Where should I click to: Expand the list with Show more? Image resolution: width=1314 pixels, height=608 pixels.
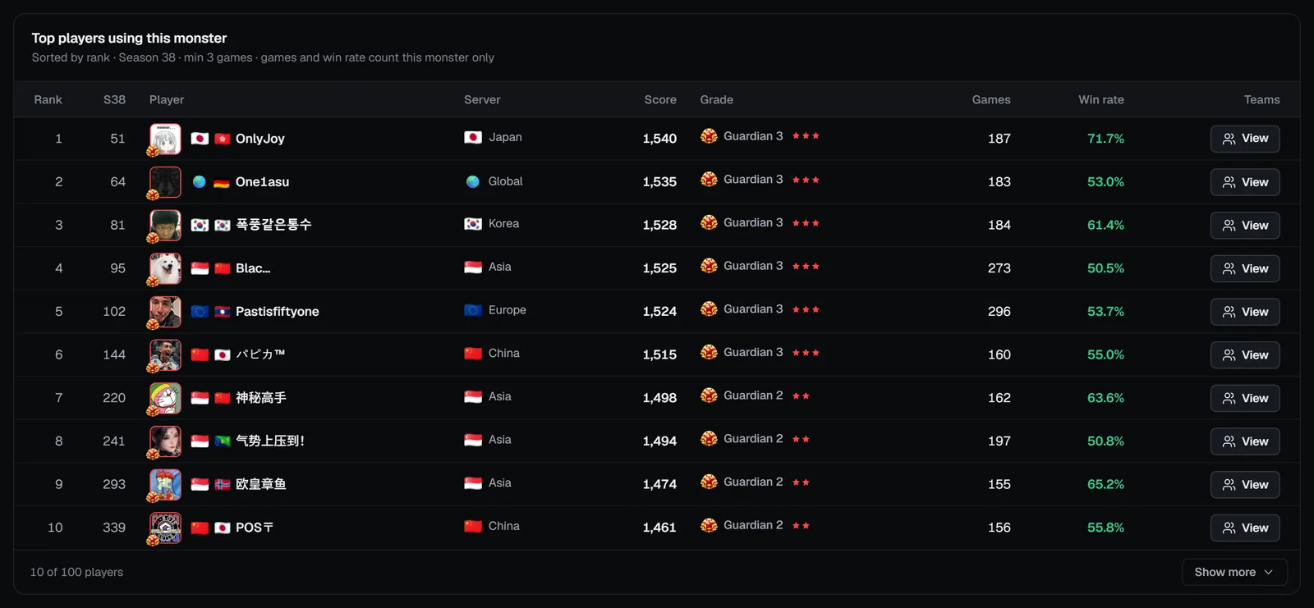pos(1234,572)
